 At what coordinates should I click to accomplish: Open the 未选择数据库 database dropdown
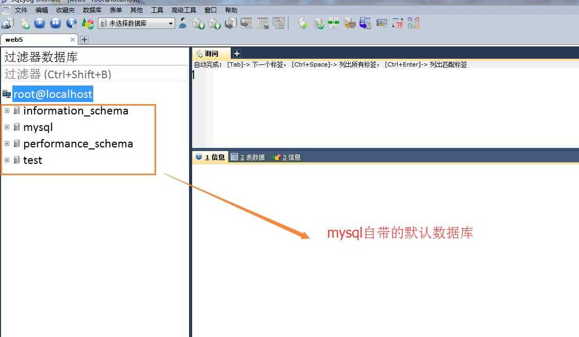pyautogui.click(x=137, y=23)
